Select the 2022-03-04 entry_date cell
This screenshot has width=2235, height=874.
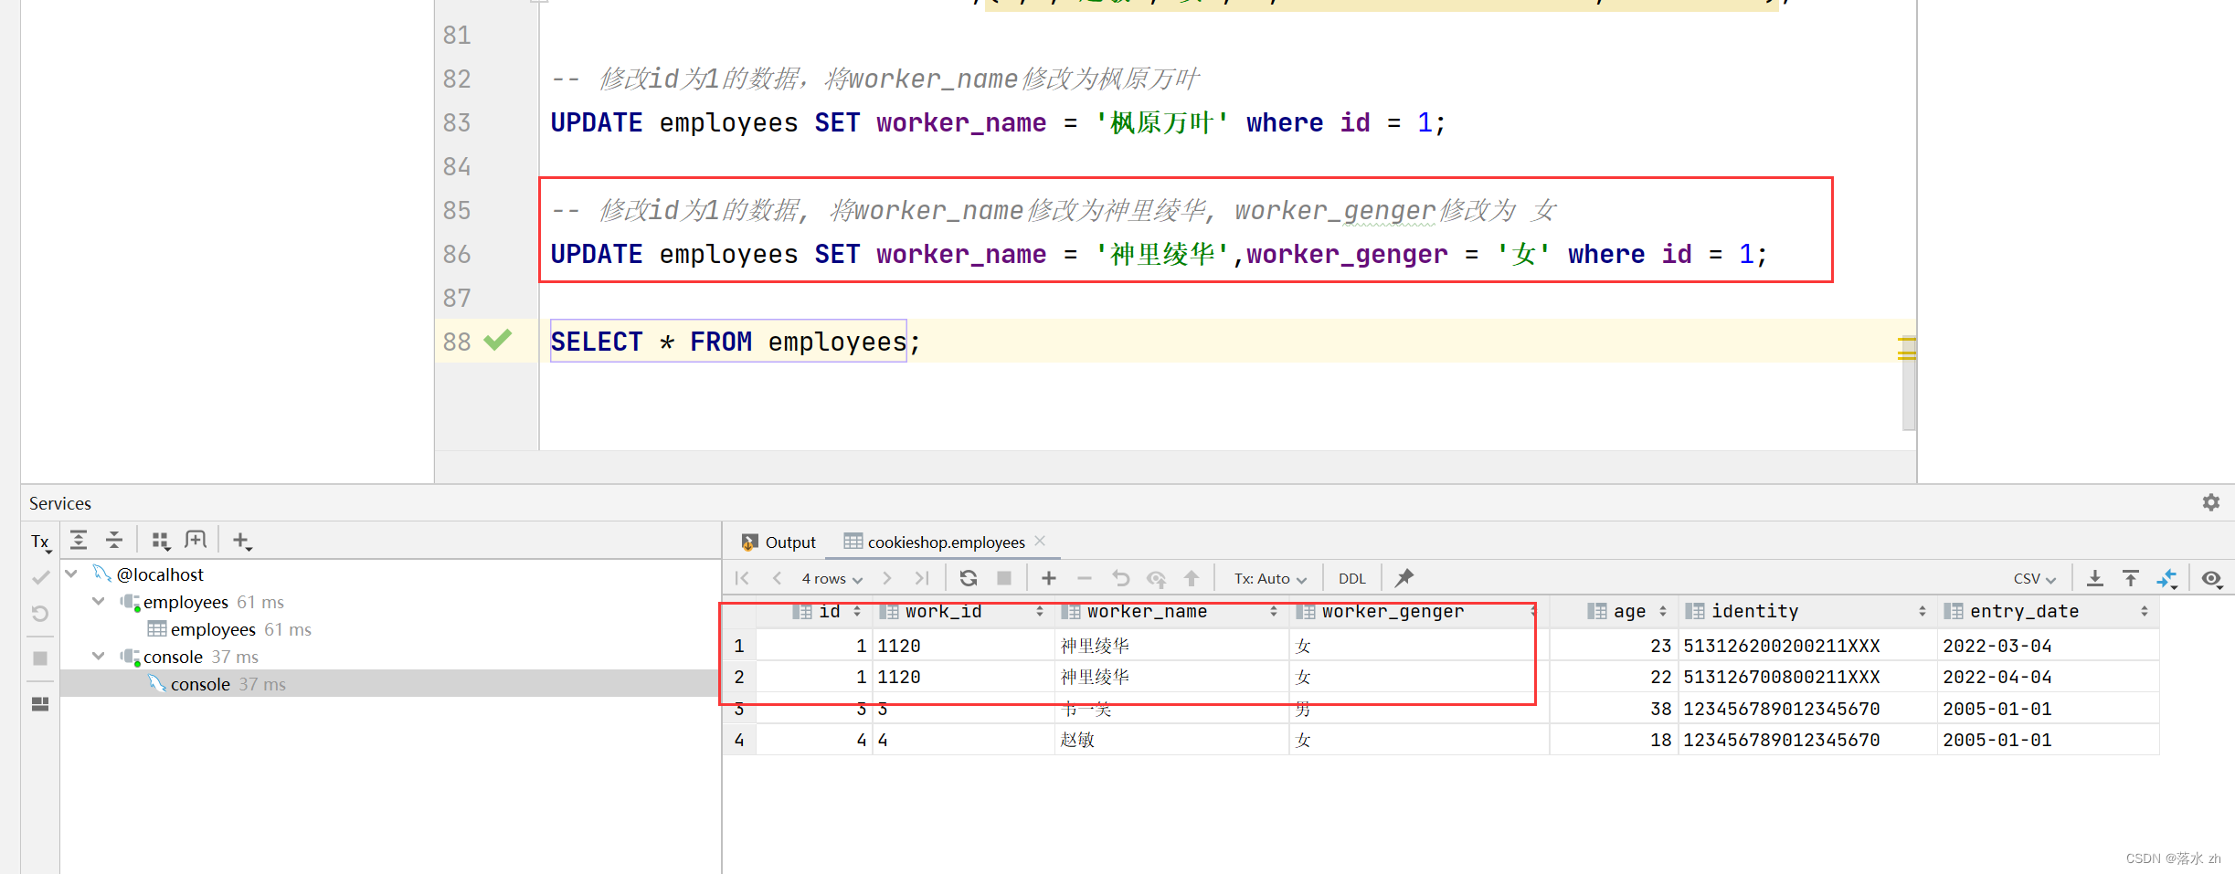click(2047, 646)
